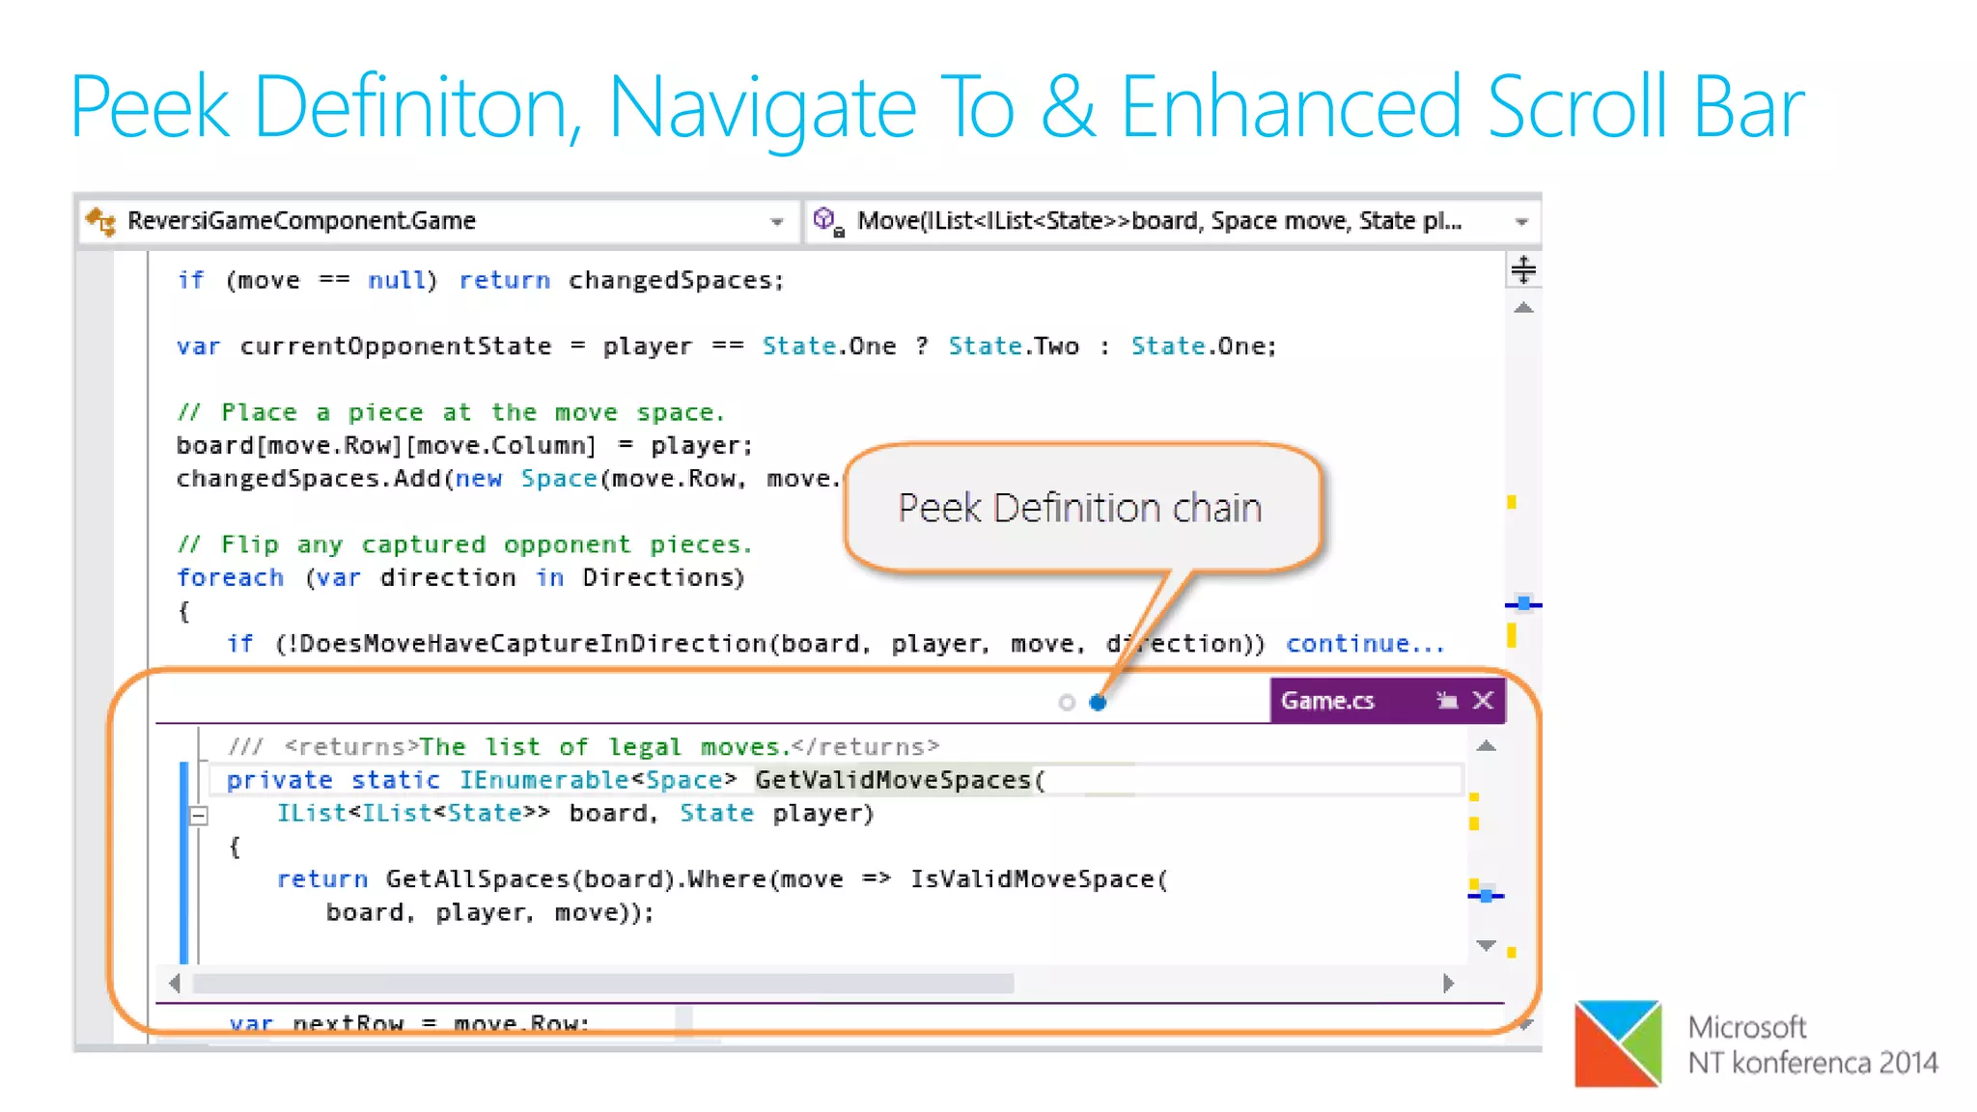Click DoesMoveHaveCaptureInDirection call in code
The height and width of the screenshot is (1112, 1977).
(x=533, y=644)
